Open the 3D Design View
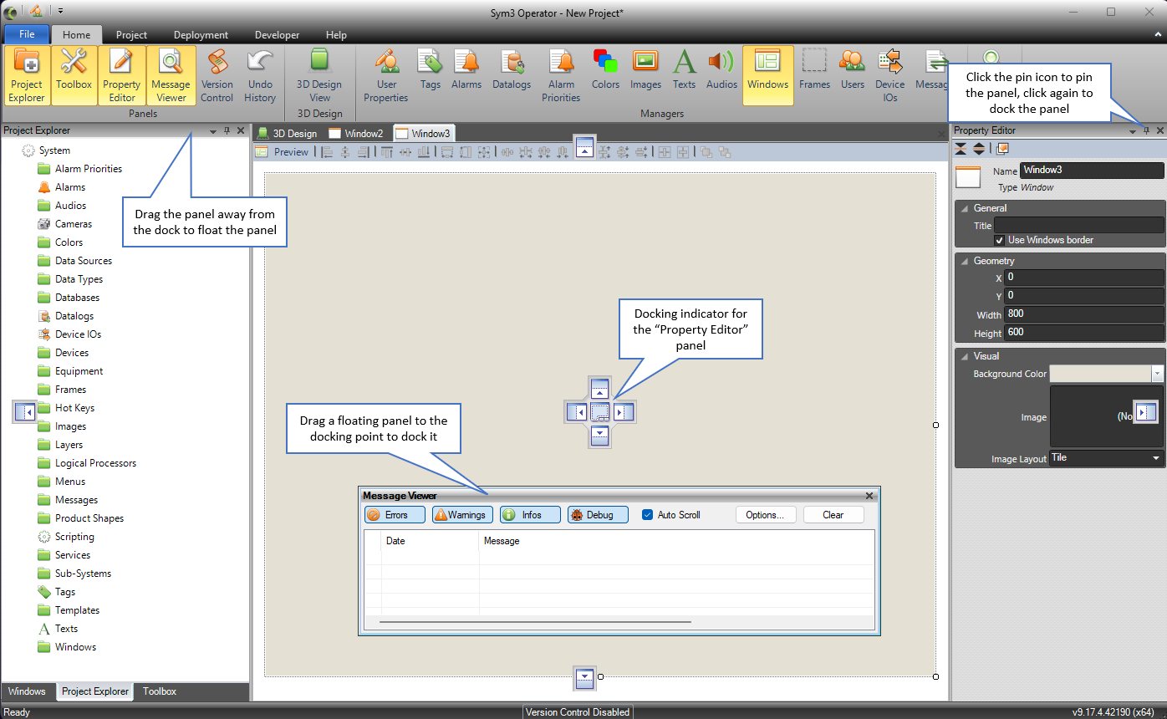The height and width of the screenshot is (719, 1167). (x=319, y=75)
